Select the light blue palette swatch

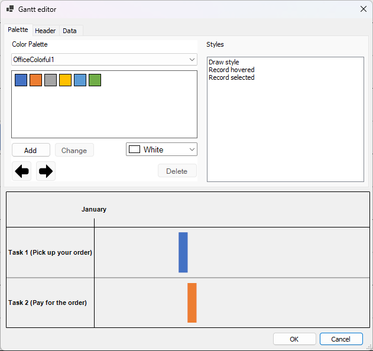(80, 80)
